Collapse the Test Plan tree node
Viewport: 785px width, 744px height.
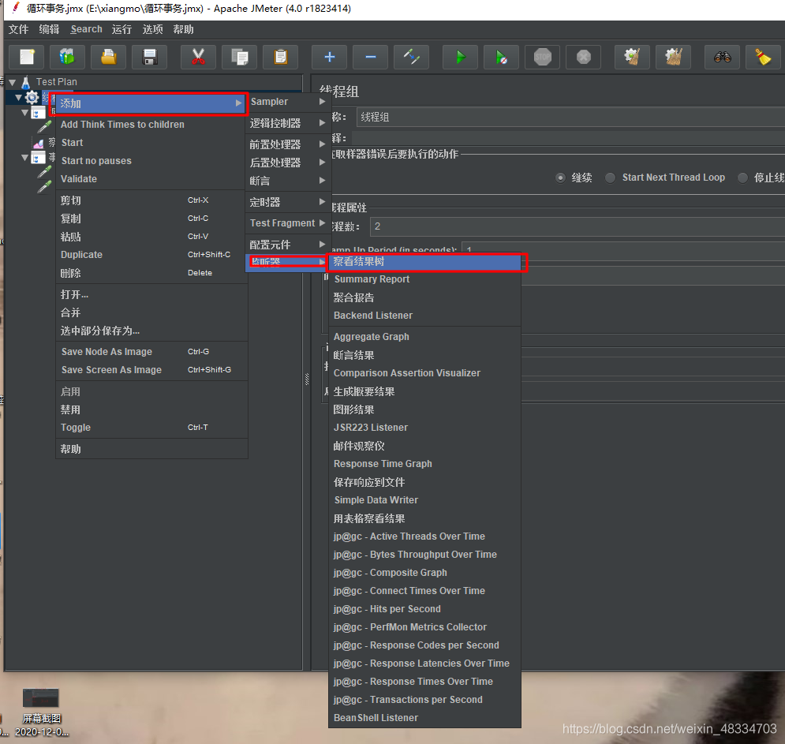coord(13,82)
